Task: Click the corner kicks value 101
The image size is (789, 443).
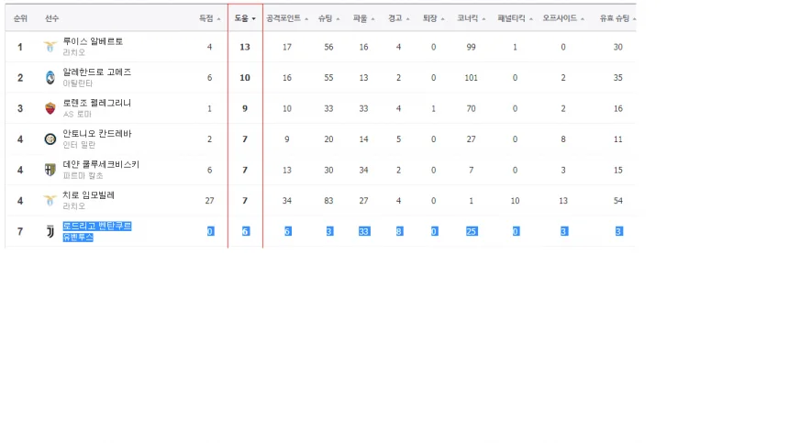Action: pyautogui.click(x=471, y=77)
